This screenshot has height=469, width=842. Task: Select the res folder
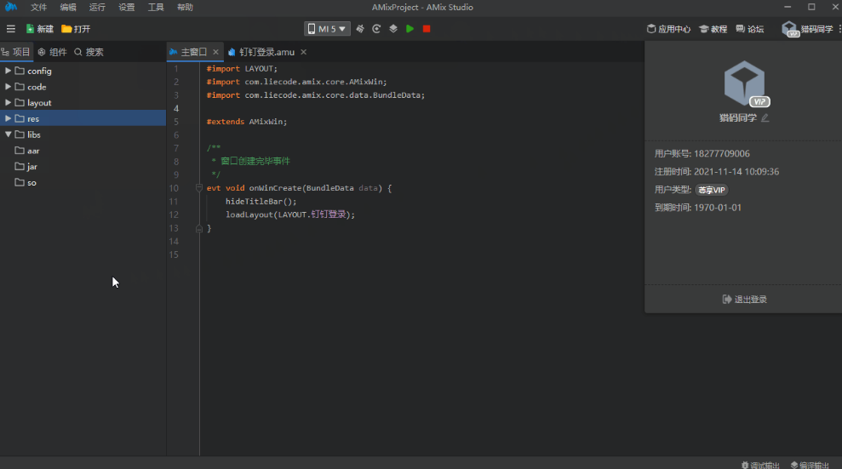coord(83,118)
